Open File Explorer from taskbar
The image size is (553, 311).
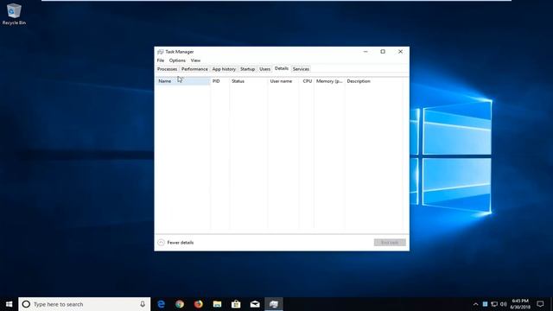(217, 304)
